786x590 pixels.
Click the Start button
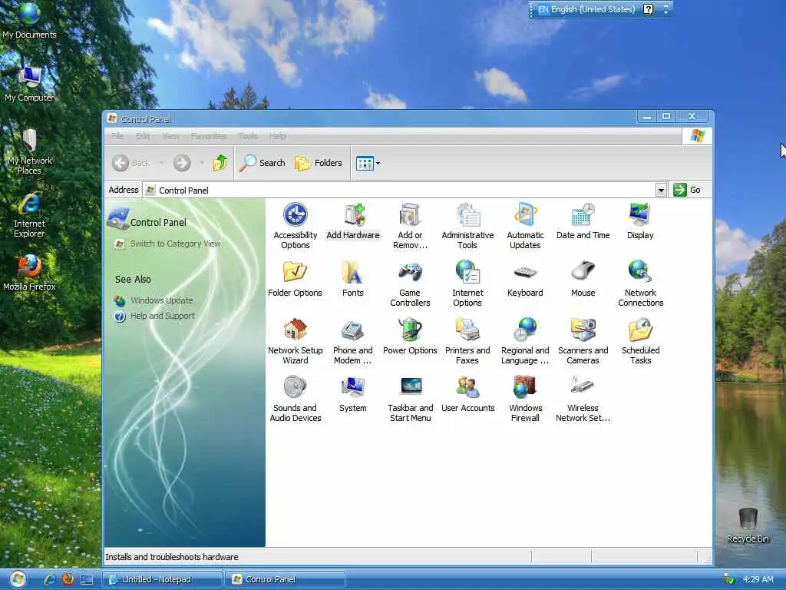(18, 579)
